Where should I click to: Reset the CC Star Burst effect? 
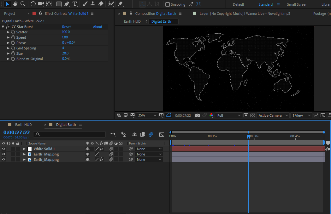pyautogui.click(x=66, y=27)
